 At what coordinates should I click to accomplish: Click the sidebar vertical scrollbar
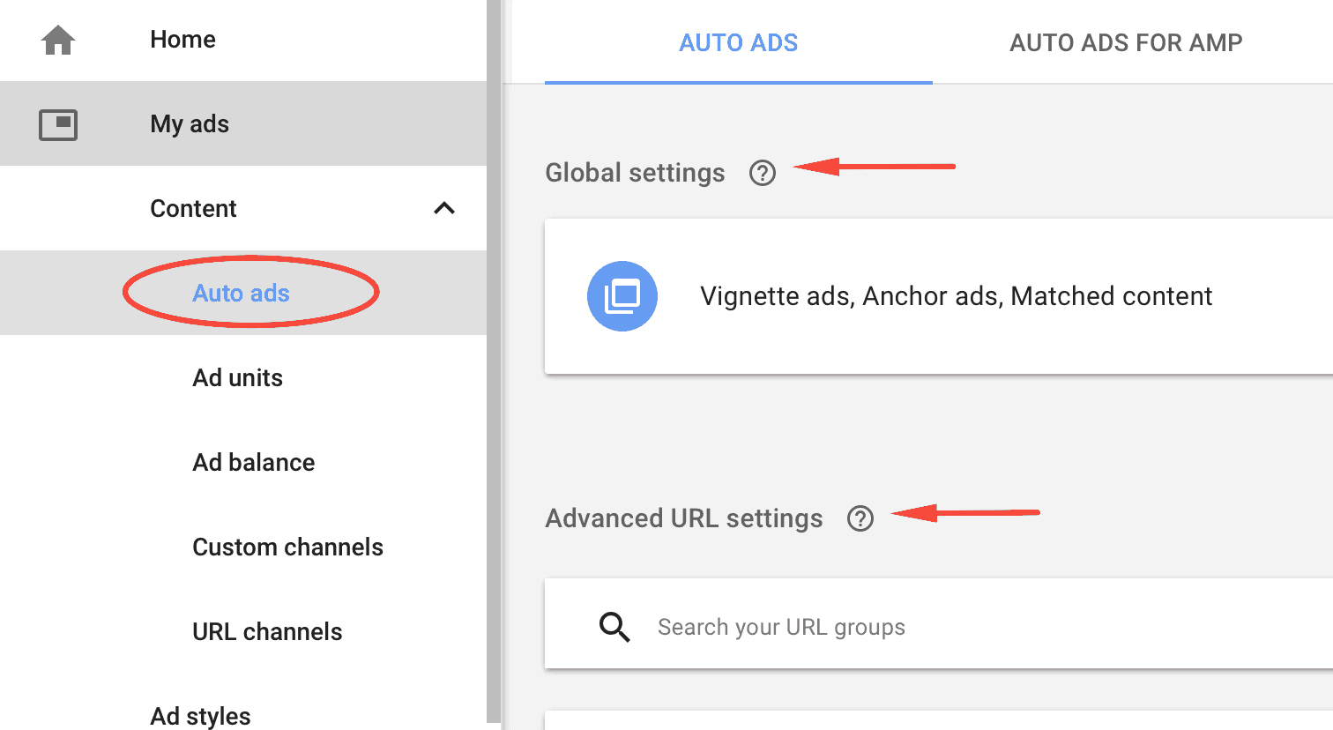tap(494, 353)
